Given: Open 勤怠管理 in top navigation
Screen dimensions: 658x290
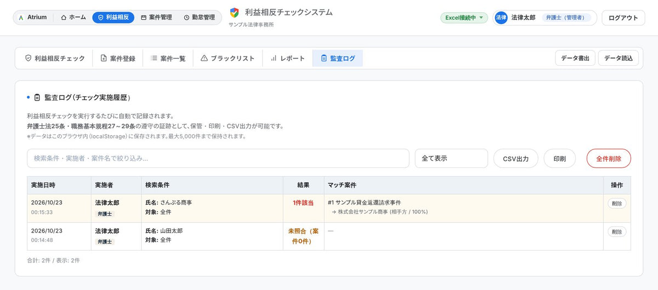Looking at the screenshot, I should point(200,18).
